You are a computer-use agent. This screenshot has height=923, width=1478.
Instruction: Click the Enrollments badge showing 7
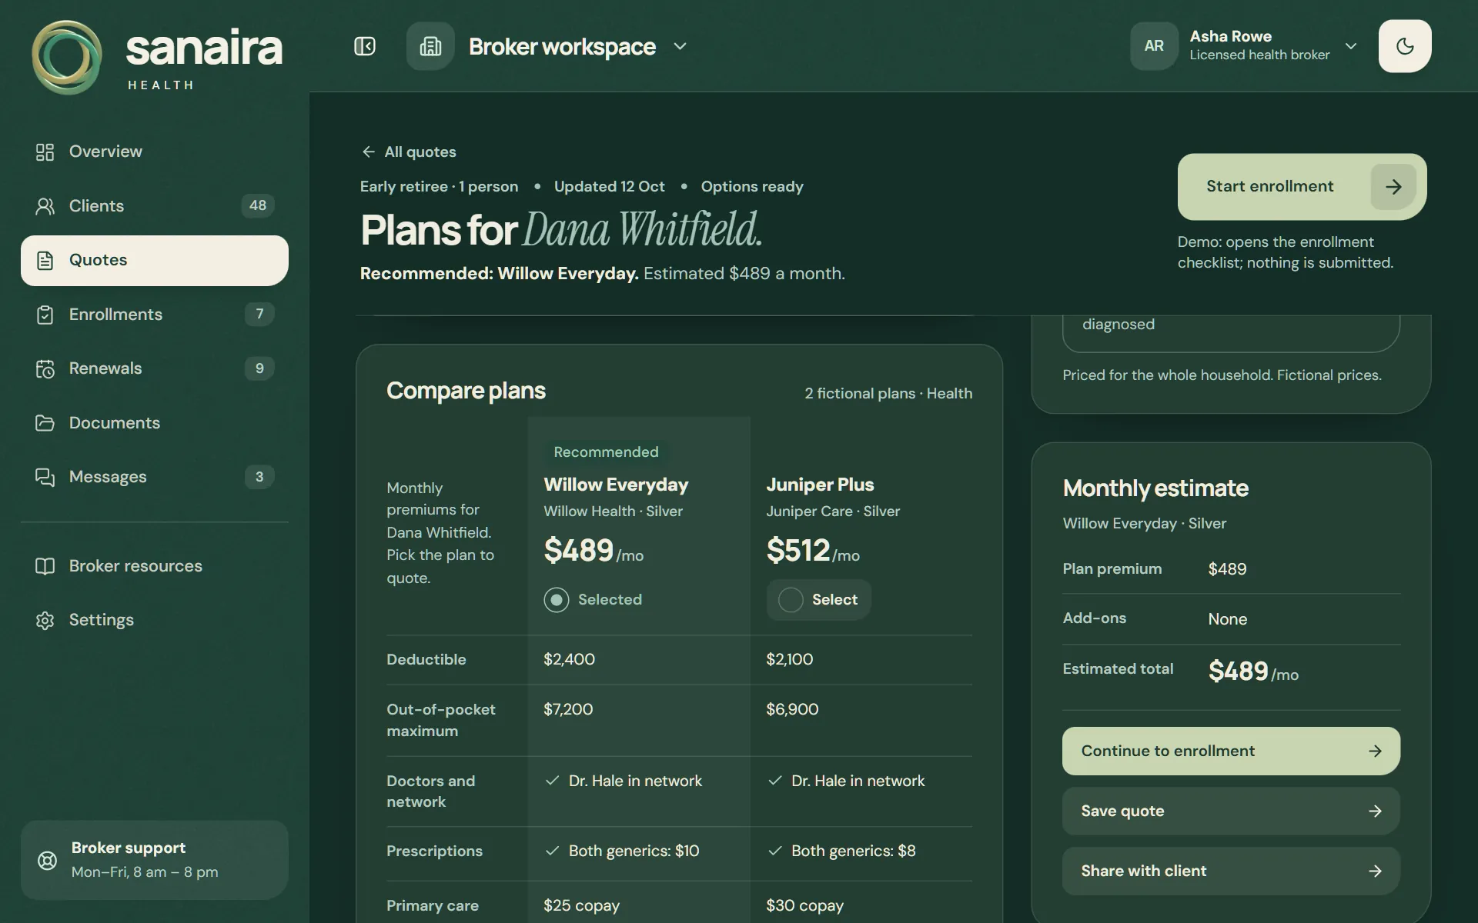coord(259,314)
